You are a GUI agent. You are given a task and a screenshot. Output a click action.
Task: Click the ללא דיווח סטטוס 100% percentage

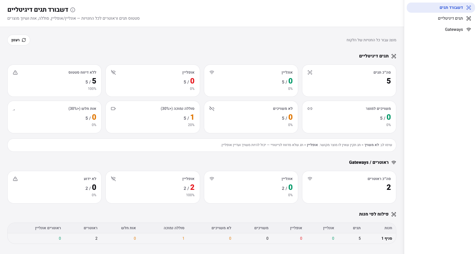coord(92,89)
